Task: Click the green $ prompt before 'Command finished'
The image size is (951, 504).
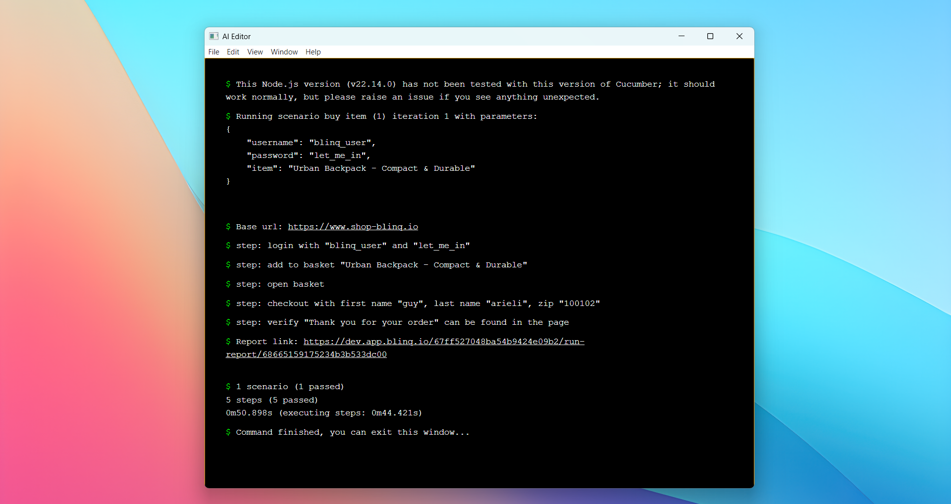Action: pyautogui.click(x=228, y=432)
